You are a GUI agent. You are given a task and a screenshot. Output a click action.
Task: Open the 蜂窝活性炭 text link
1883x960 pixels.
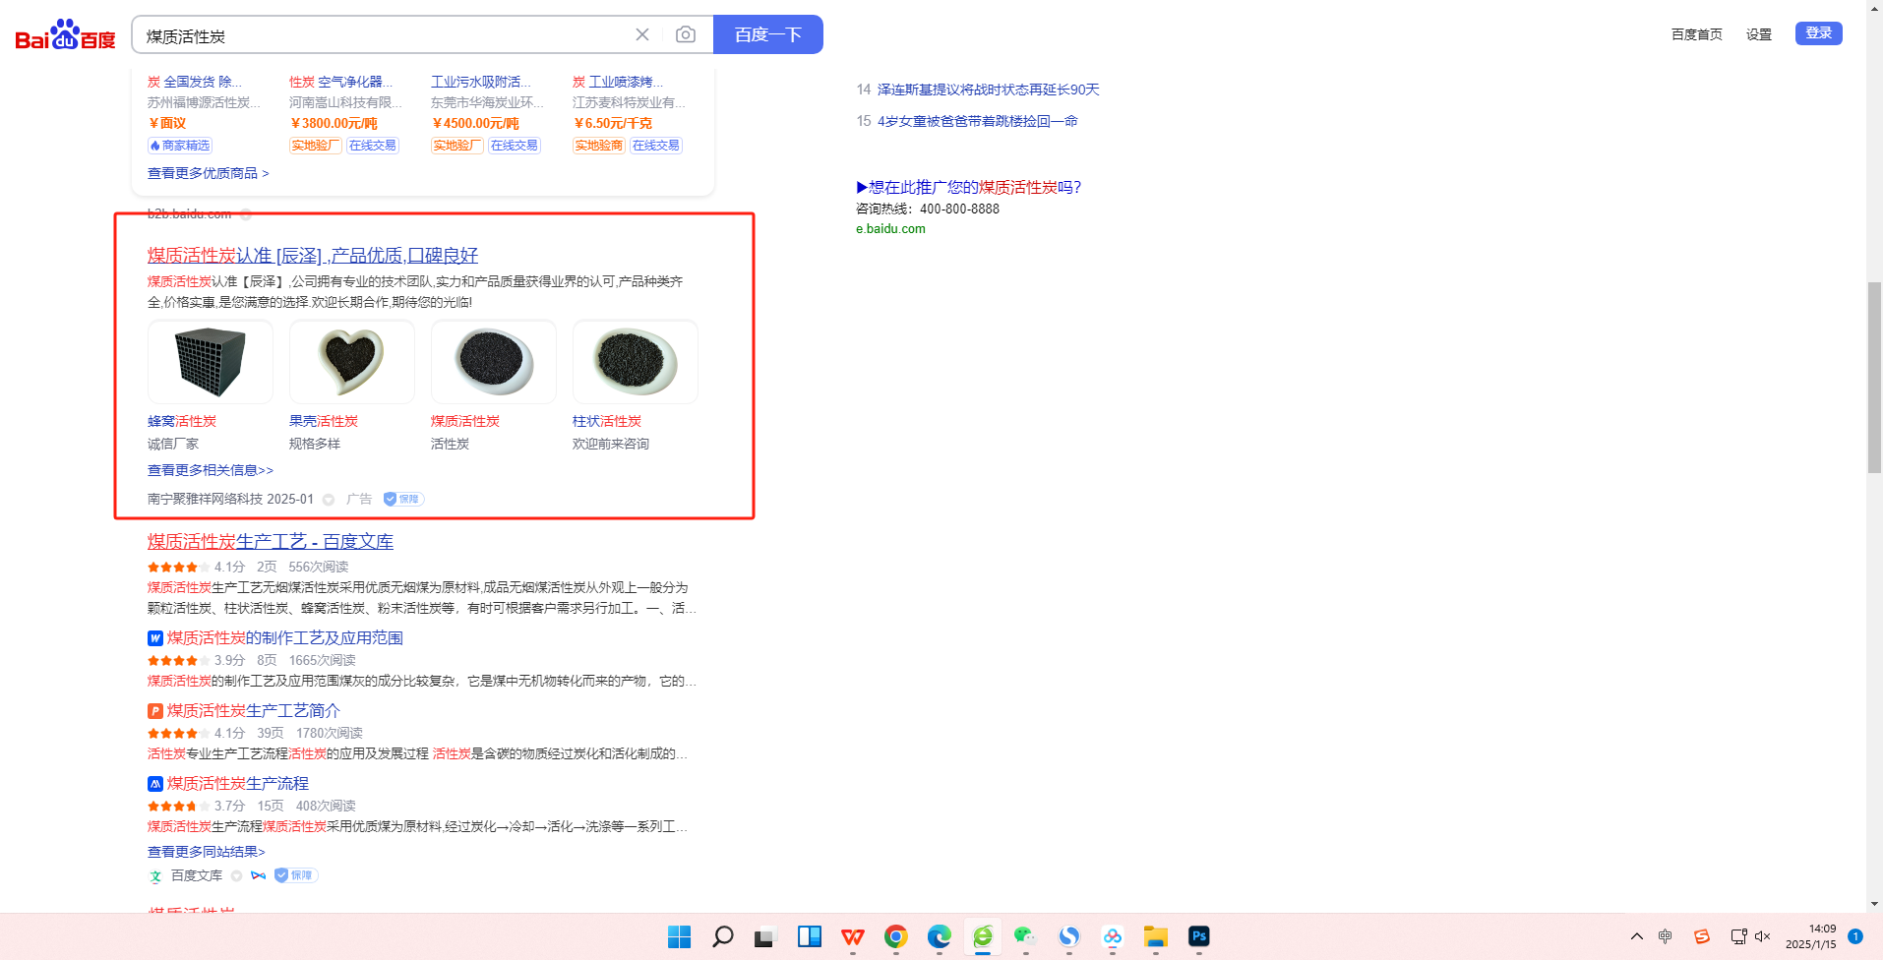tap(182, 421)
